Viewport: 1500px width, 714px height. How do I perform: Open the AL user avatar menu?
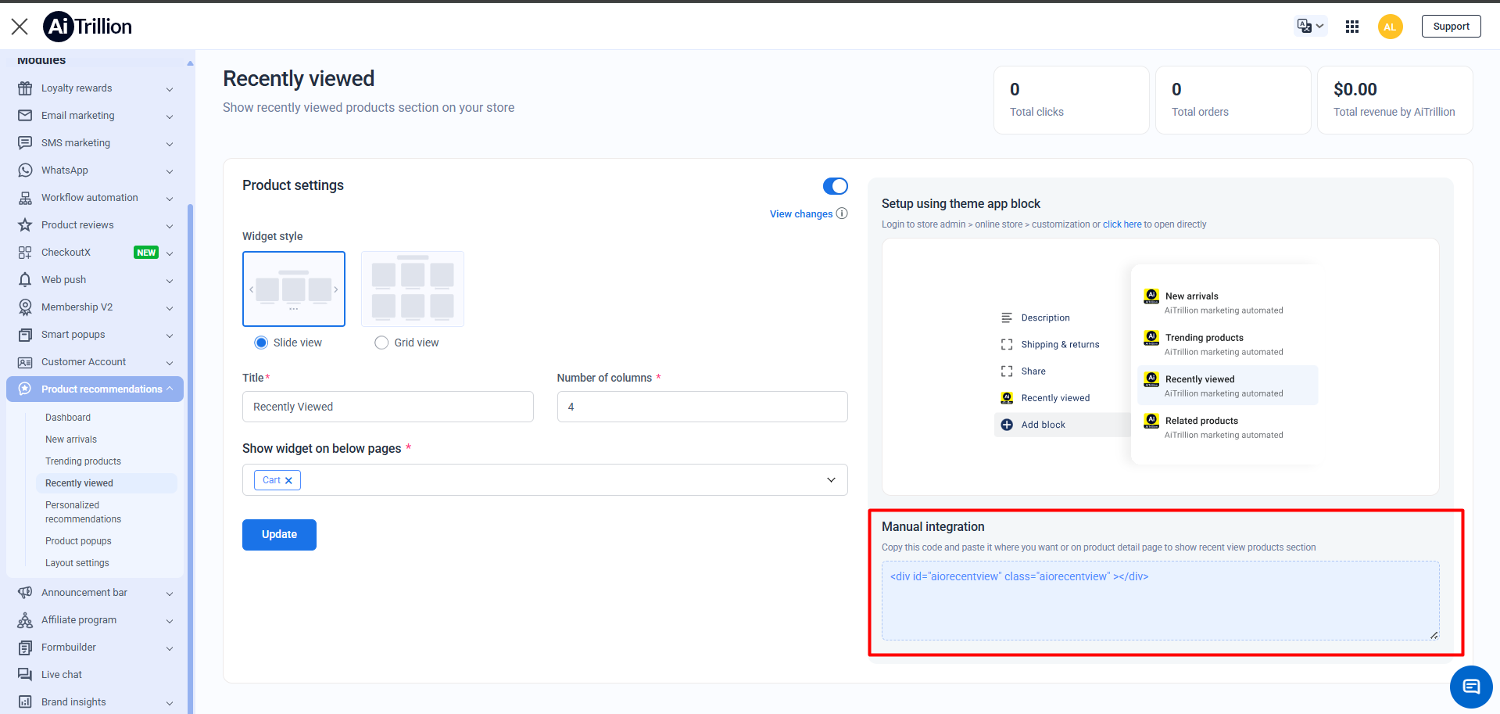[1390, 27]
